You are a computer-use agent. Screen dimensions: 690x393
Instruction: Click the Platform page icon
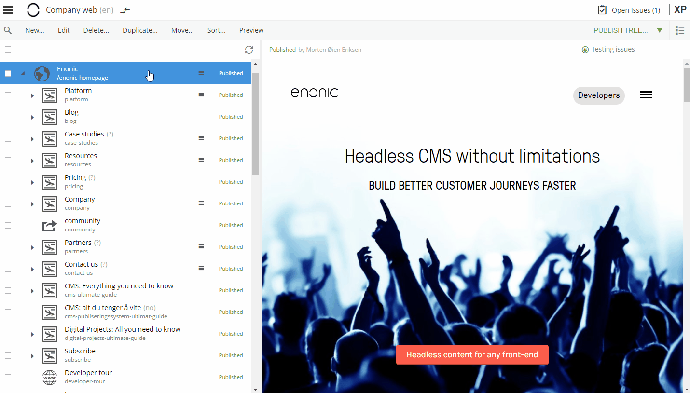pyautogui.click(x=50, y=95)
